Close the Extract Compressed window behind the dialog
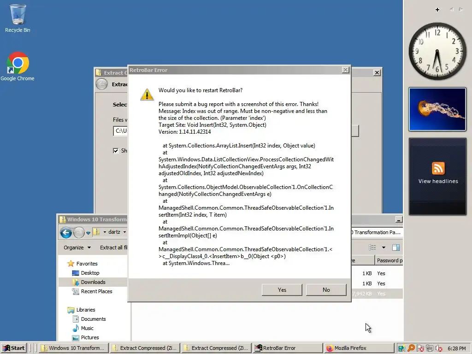The width and height of the screenshot is (472, 354). tap(377, 72)
